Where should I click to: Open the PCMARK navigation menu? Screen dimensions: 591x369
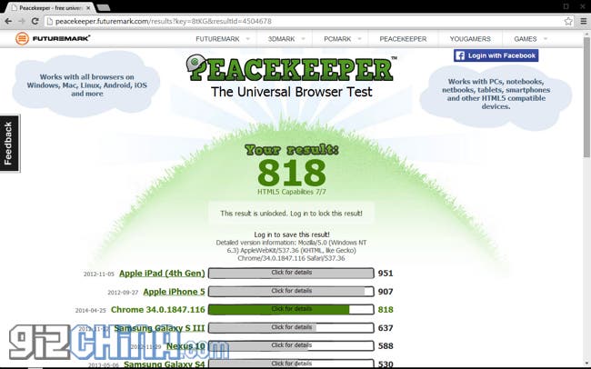[x=337, y=39]
